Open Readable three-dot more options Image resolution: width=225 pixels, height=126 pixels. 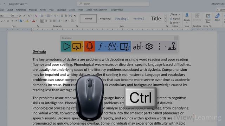(x=160, y=47)
